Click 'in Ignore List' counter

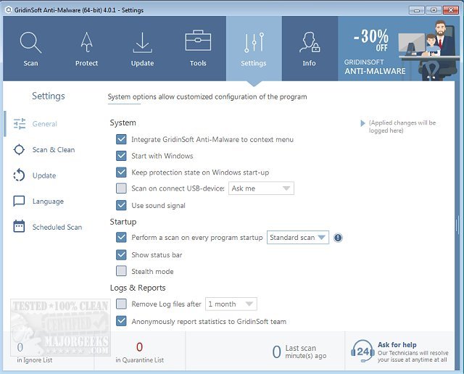pyautogui.click(x=34, y=353)
